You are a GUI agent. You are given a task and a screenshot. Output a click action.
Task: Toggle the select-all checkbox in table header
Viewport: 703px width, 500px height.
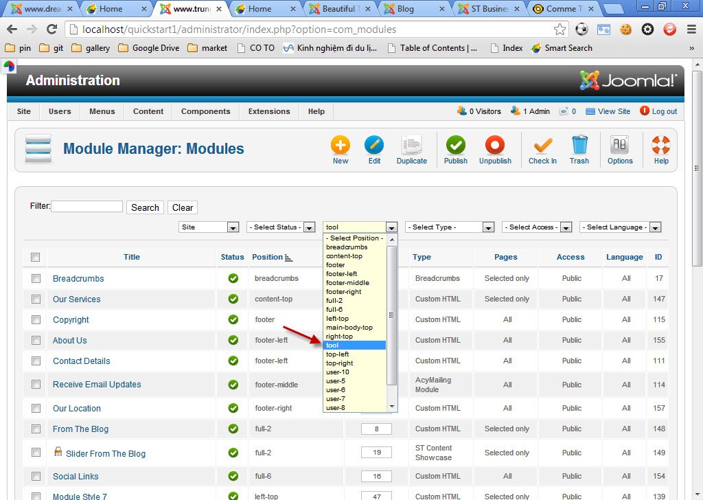tap(36, 258)
